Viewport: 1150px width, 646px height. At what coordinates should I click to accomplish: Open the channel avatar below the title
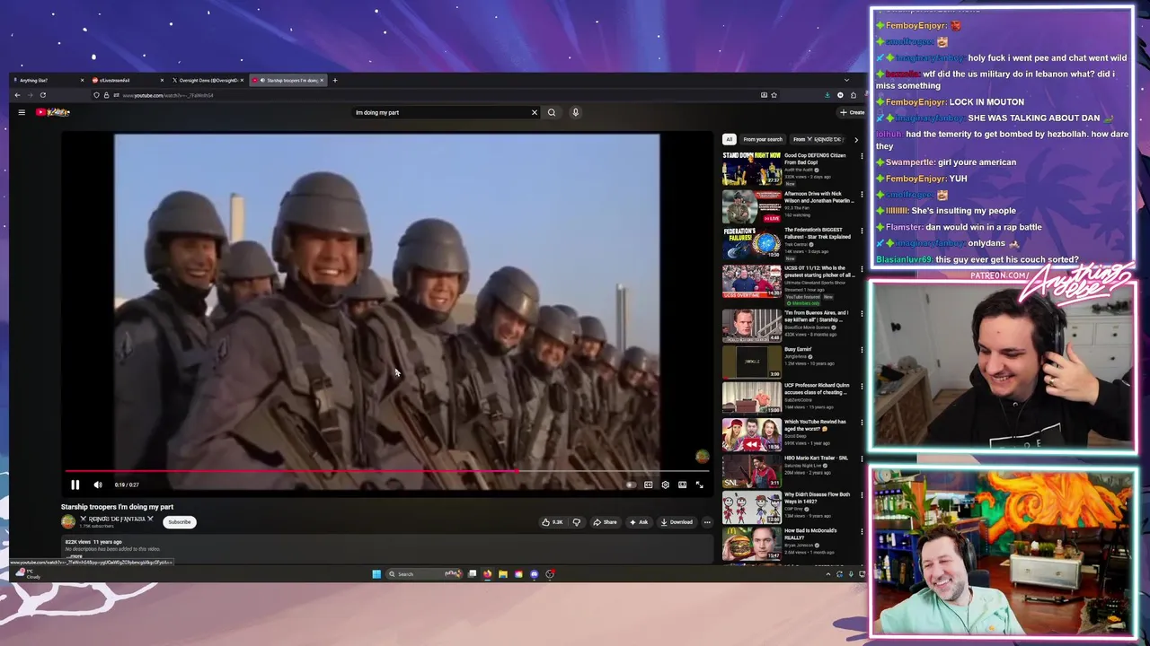[68, 521]
